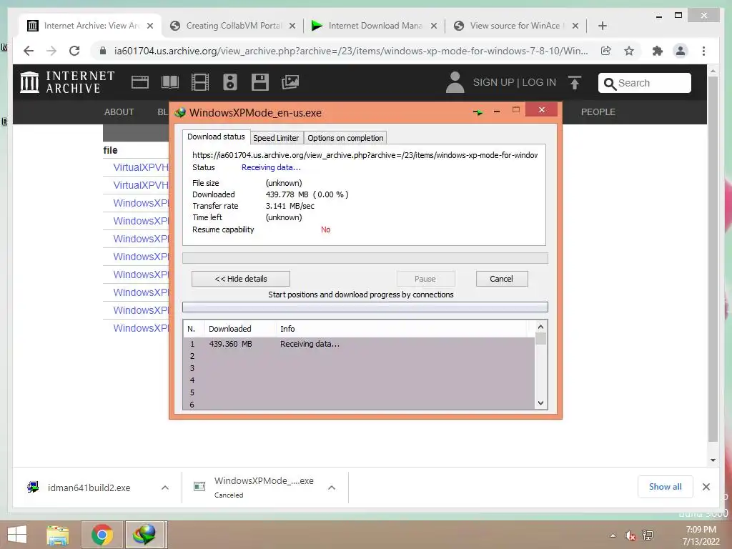Switch to Options on completion tab
Image resolution: width=732 pixels, height=549 pixels.
(x=345, y=138)
